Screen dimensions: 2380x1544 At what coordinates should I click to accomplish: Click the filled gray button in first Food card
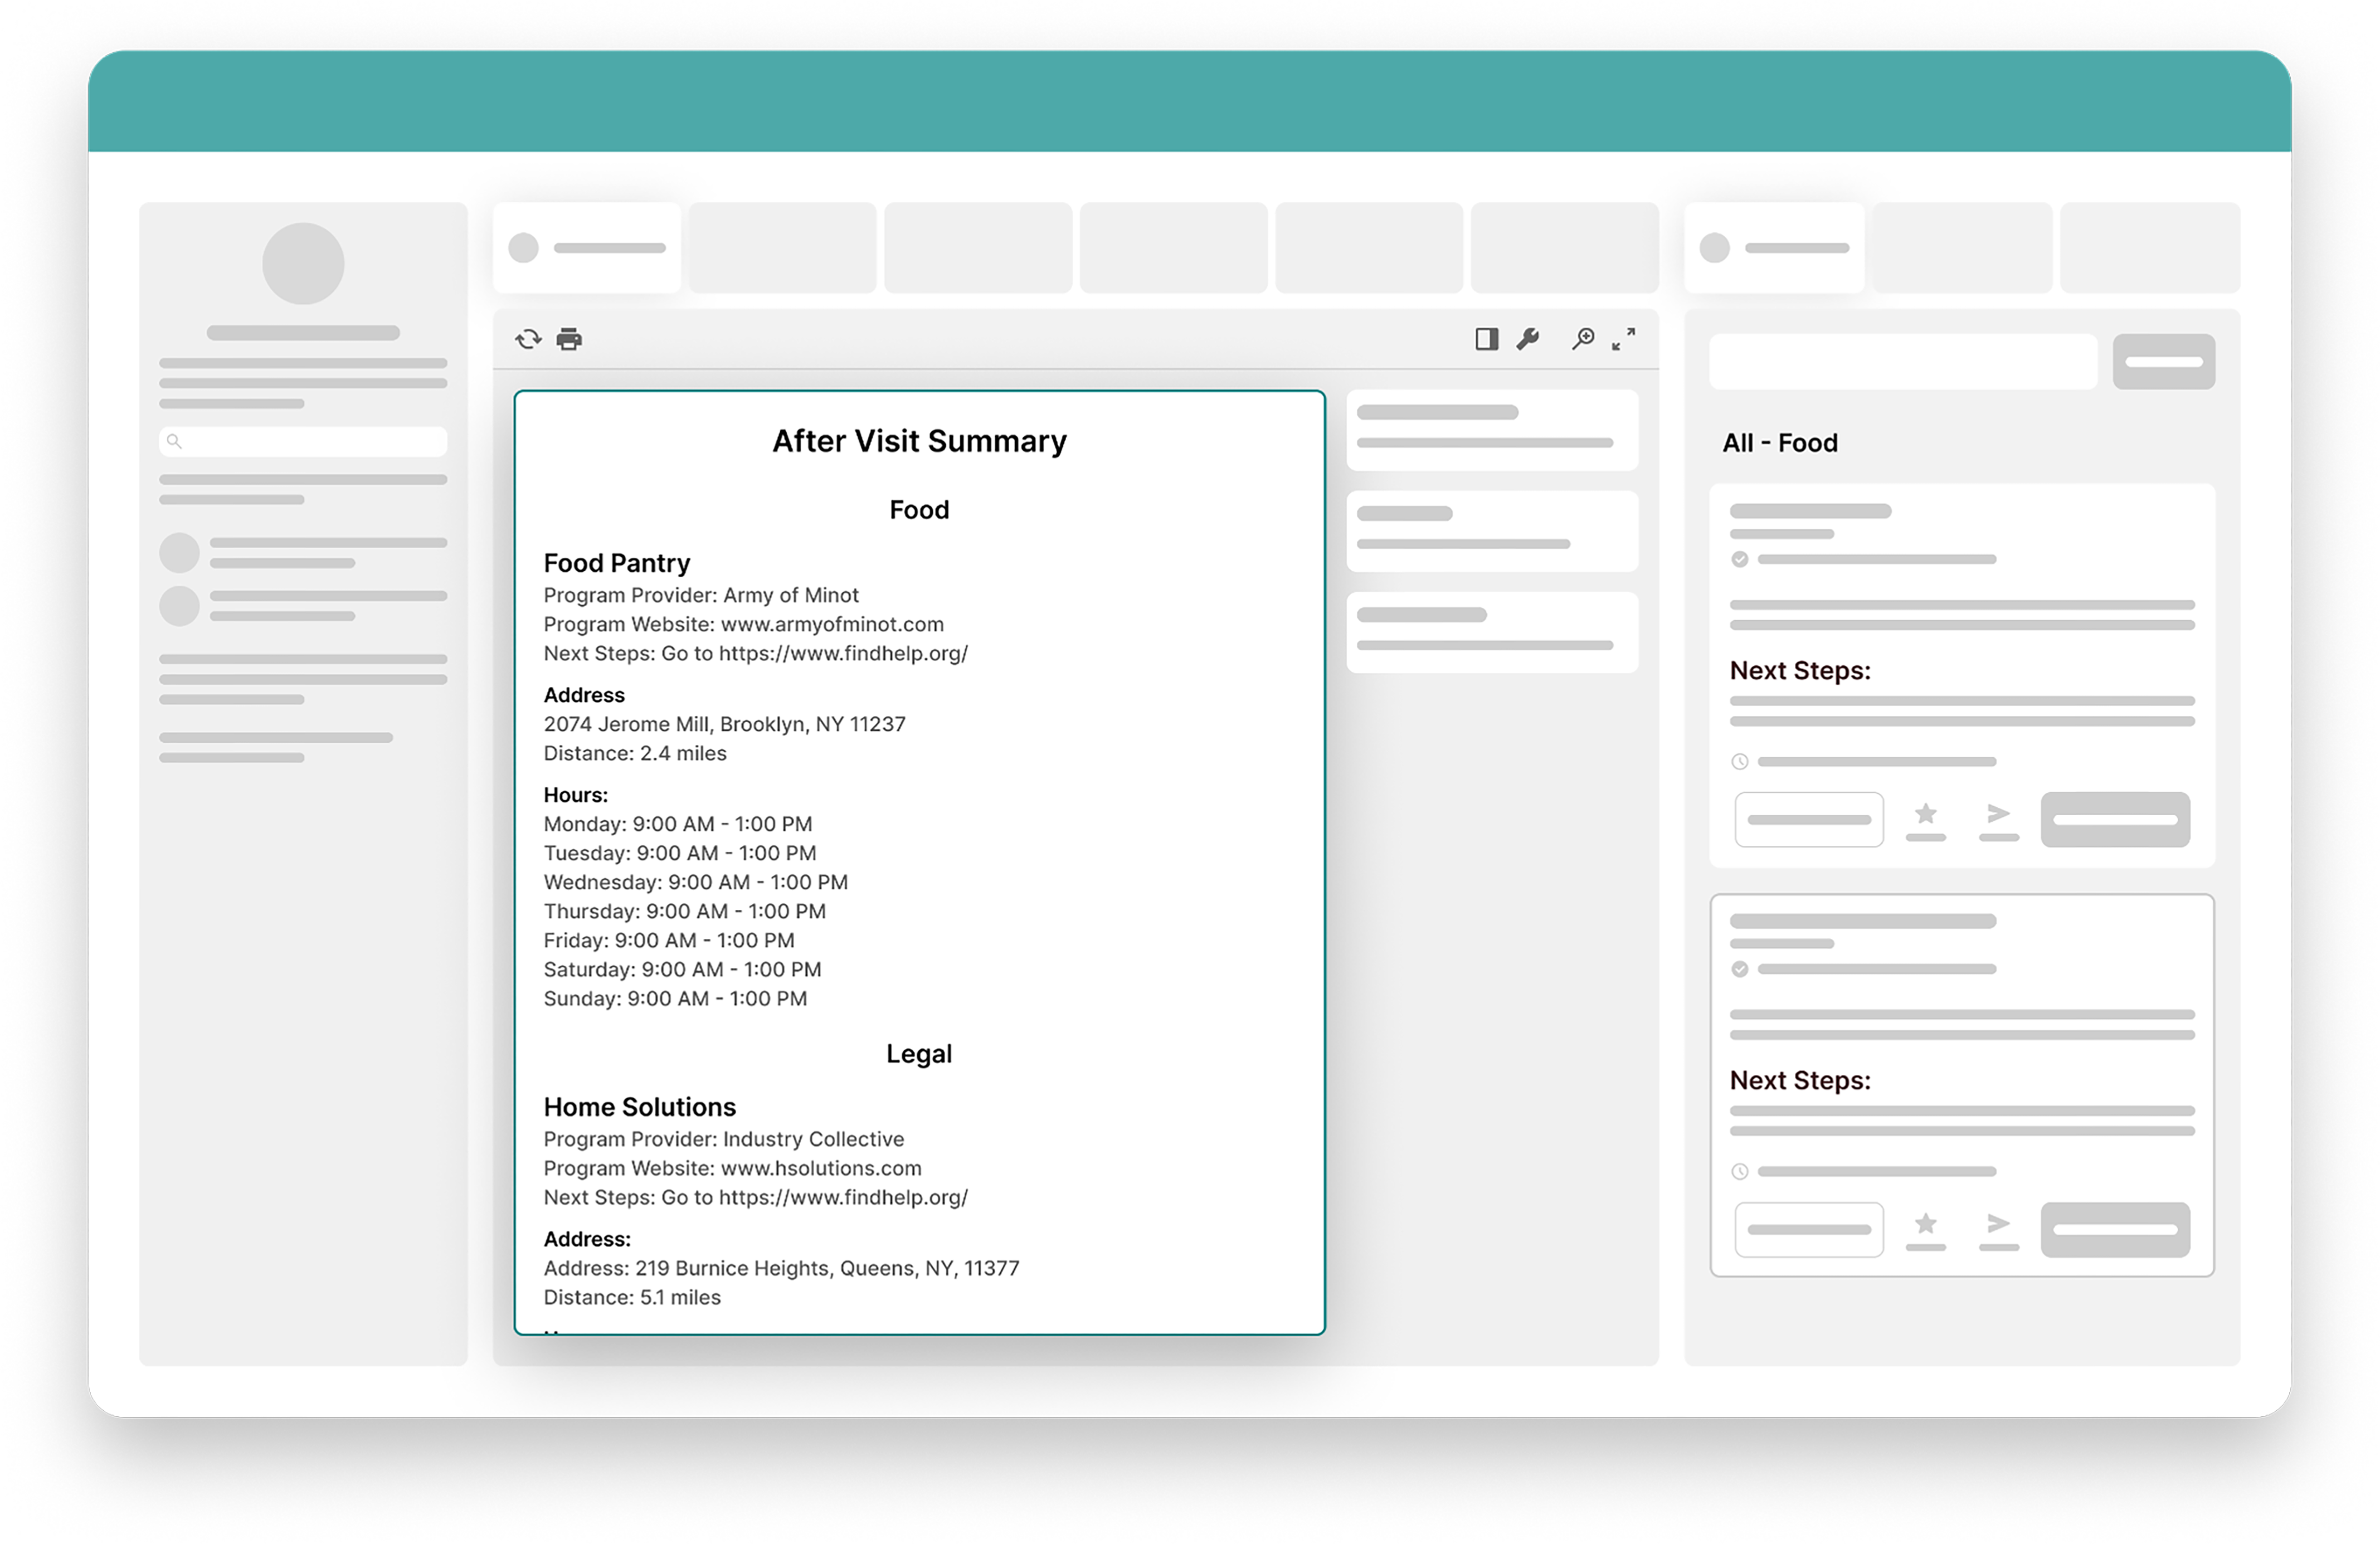2115,820
